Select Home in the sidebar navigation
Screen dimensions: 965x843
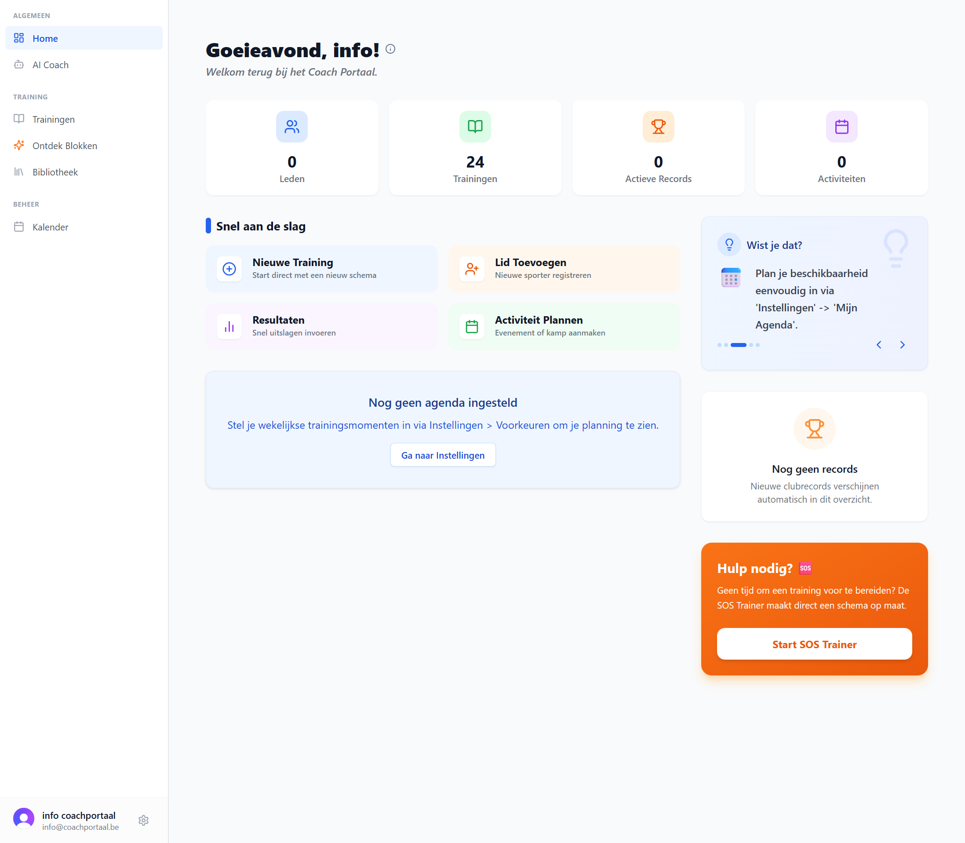point(45,38)
